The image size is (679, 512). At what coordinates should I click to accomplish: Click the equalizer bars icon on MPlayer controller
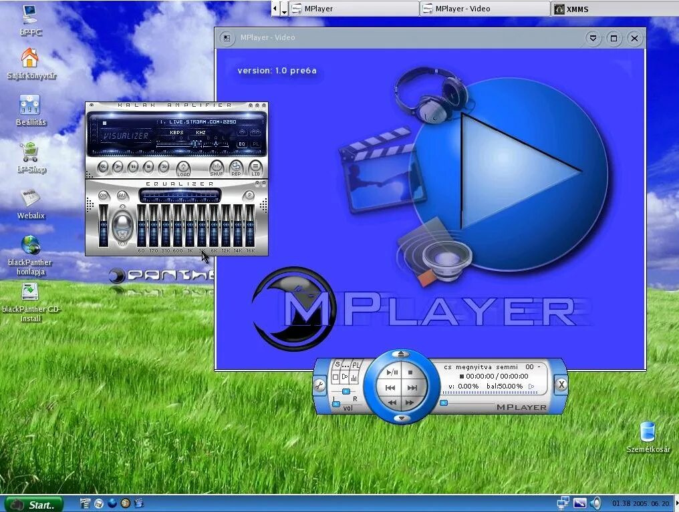[354, 378]
